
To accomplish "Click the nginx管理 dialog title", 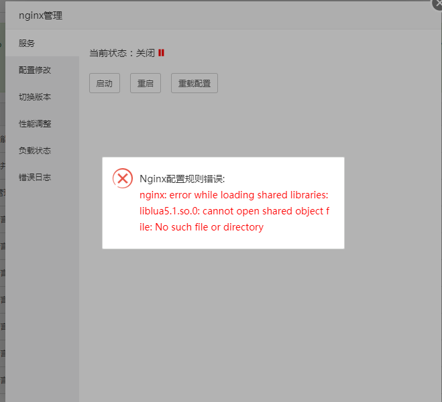I will point(41,15).
